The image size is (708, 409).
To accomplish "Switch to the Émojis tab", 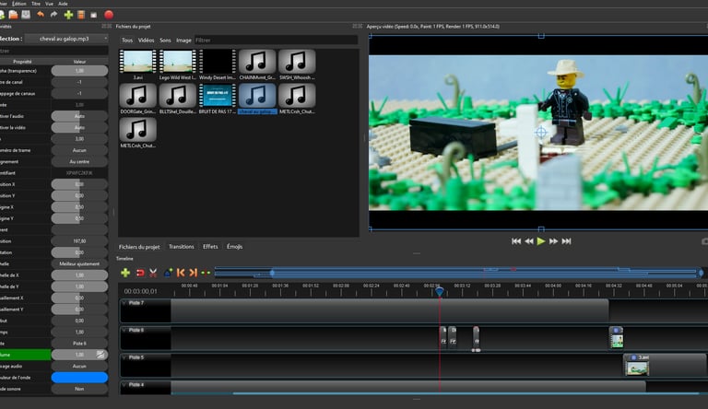I will (x=235, y=247).
